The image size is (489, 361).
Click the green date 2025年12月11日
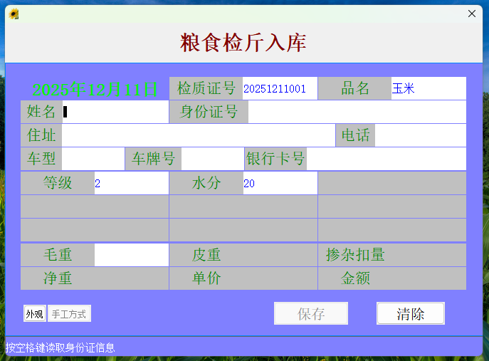[95, 90]
